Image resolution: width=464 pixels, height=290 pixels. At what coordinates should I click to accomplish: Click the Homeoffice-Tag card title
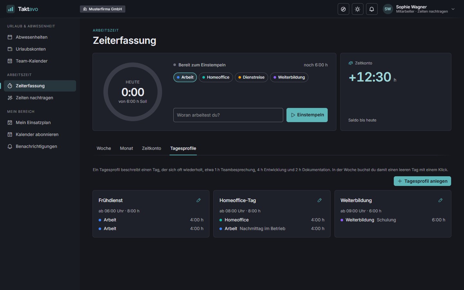point(238,200)
